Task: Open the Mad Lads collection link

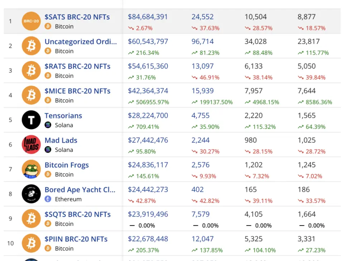Action: (x=61, y=141)
